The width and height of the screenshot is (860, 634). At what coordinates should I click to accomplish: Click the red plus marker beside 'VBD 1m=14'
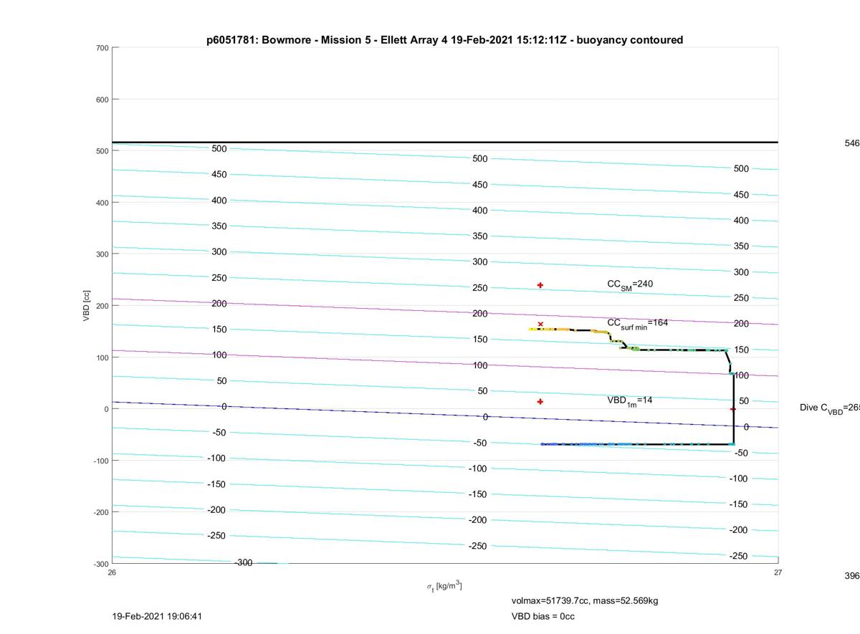pyautogui.click(x=540, y=401)
